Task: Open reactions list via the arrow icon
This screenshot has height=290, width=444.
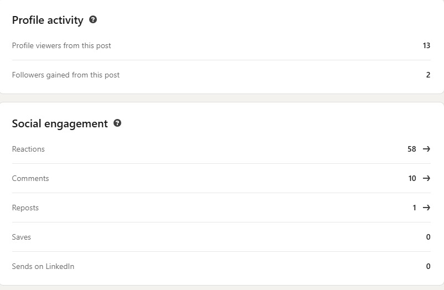Action: point(426,149)
